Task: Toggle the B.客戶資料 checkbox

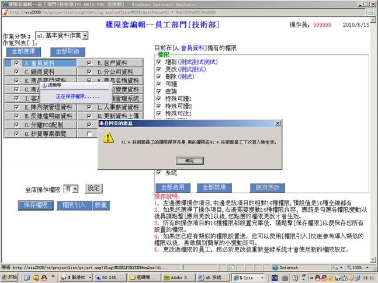Action: 89,63
